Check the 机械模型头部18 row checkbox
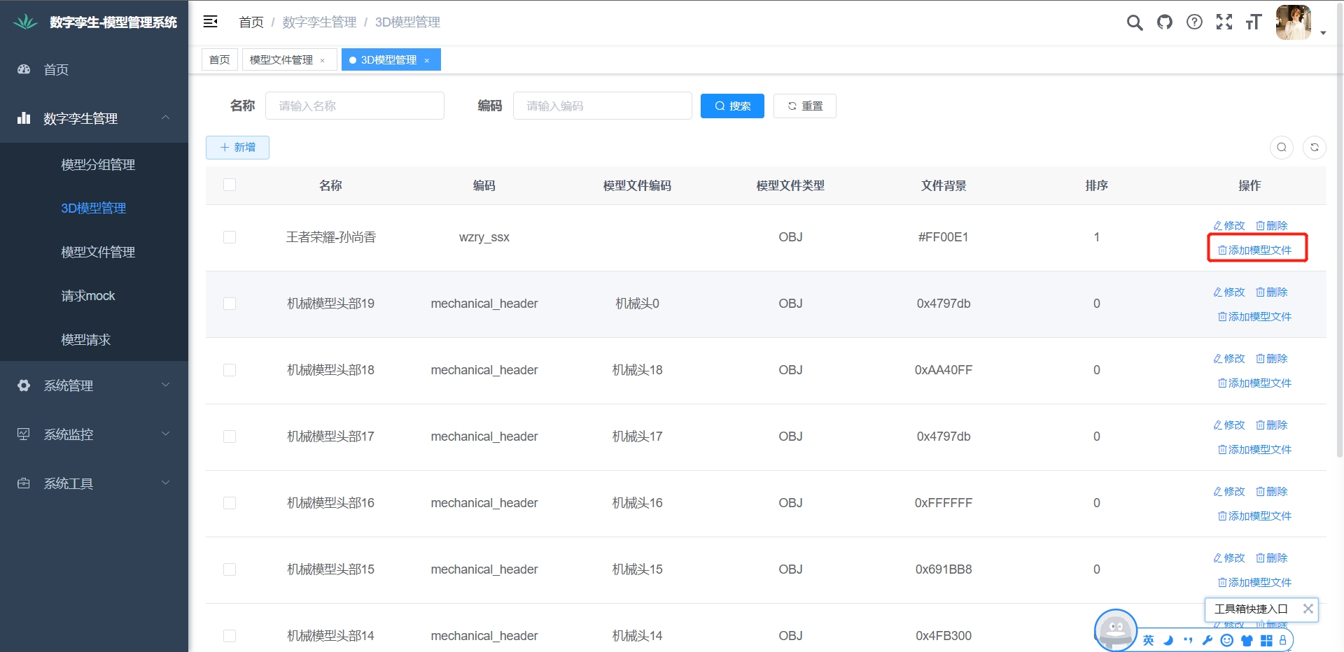 230,370
